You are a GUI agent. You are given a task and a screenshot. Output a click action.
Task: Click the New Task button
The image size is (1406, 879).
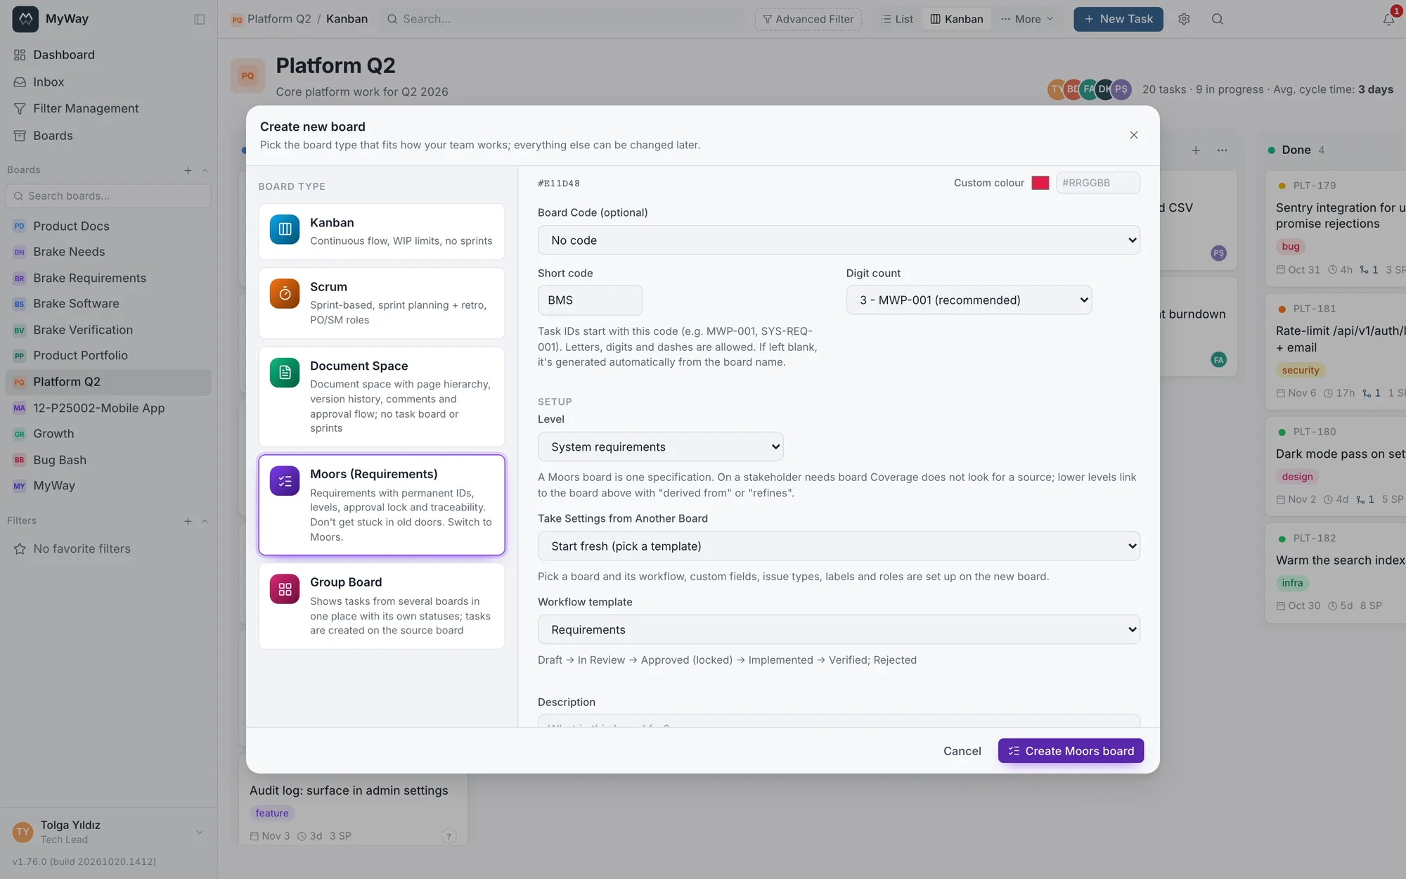1118,19
